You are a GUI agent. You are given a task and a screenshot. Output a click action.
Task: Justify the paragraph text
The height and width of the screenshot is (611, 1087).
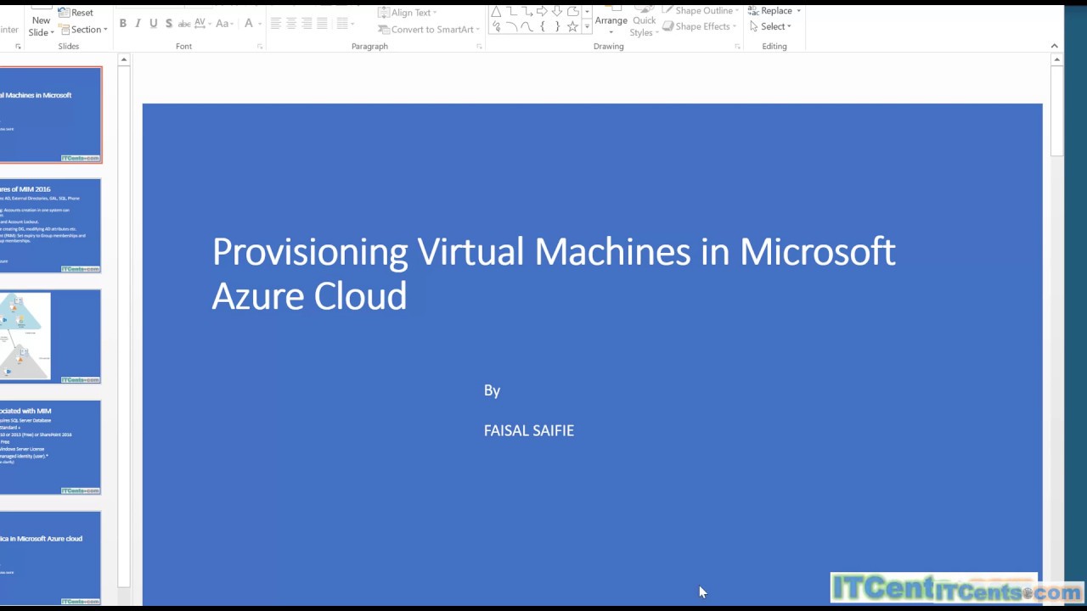322,24
